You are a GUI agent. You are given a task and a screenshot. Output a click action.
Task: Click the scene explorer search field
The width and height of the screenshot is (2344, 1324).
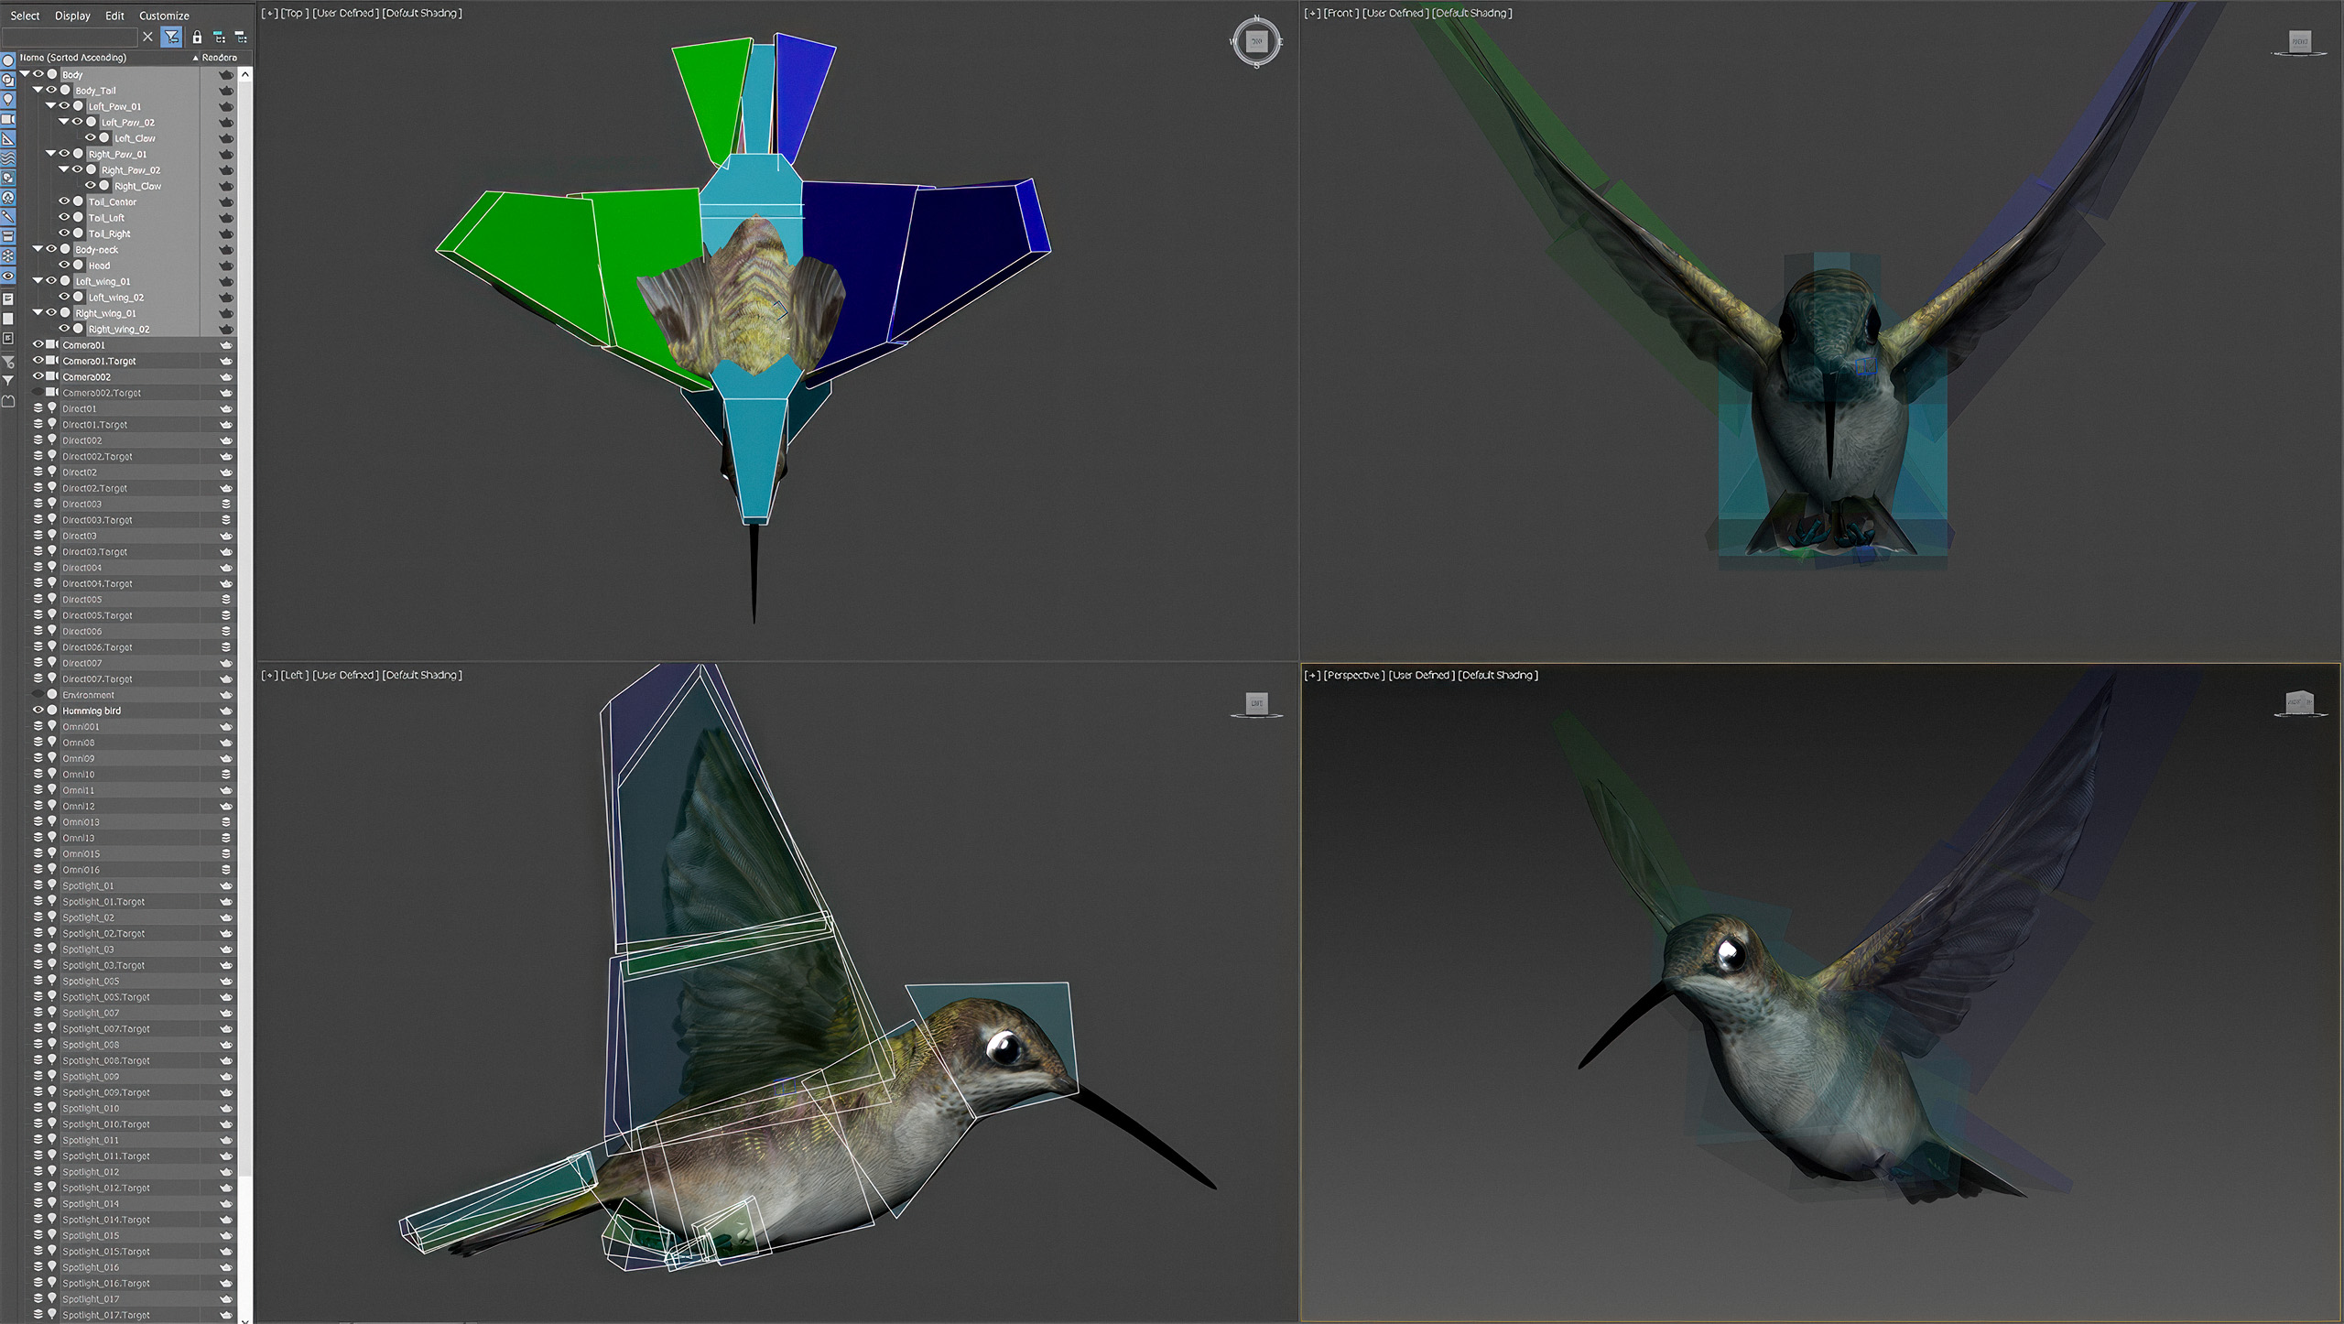pos(70,38)
